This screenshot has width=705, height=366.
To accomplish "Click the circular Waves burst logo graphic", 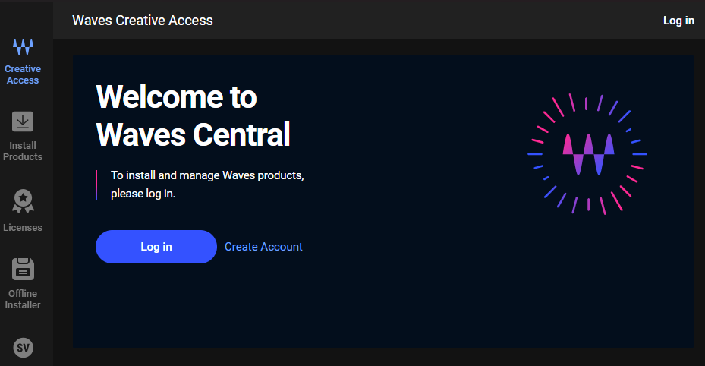I will click(x=587, y=154).
